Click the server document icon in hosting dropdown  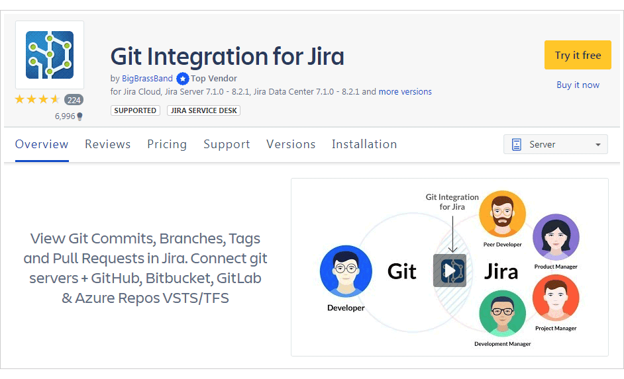coord(516,144)
